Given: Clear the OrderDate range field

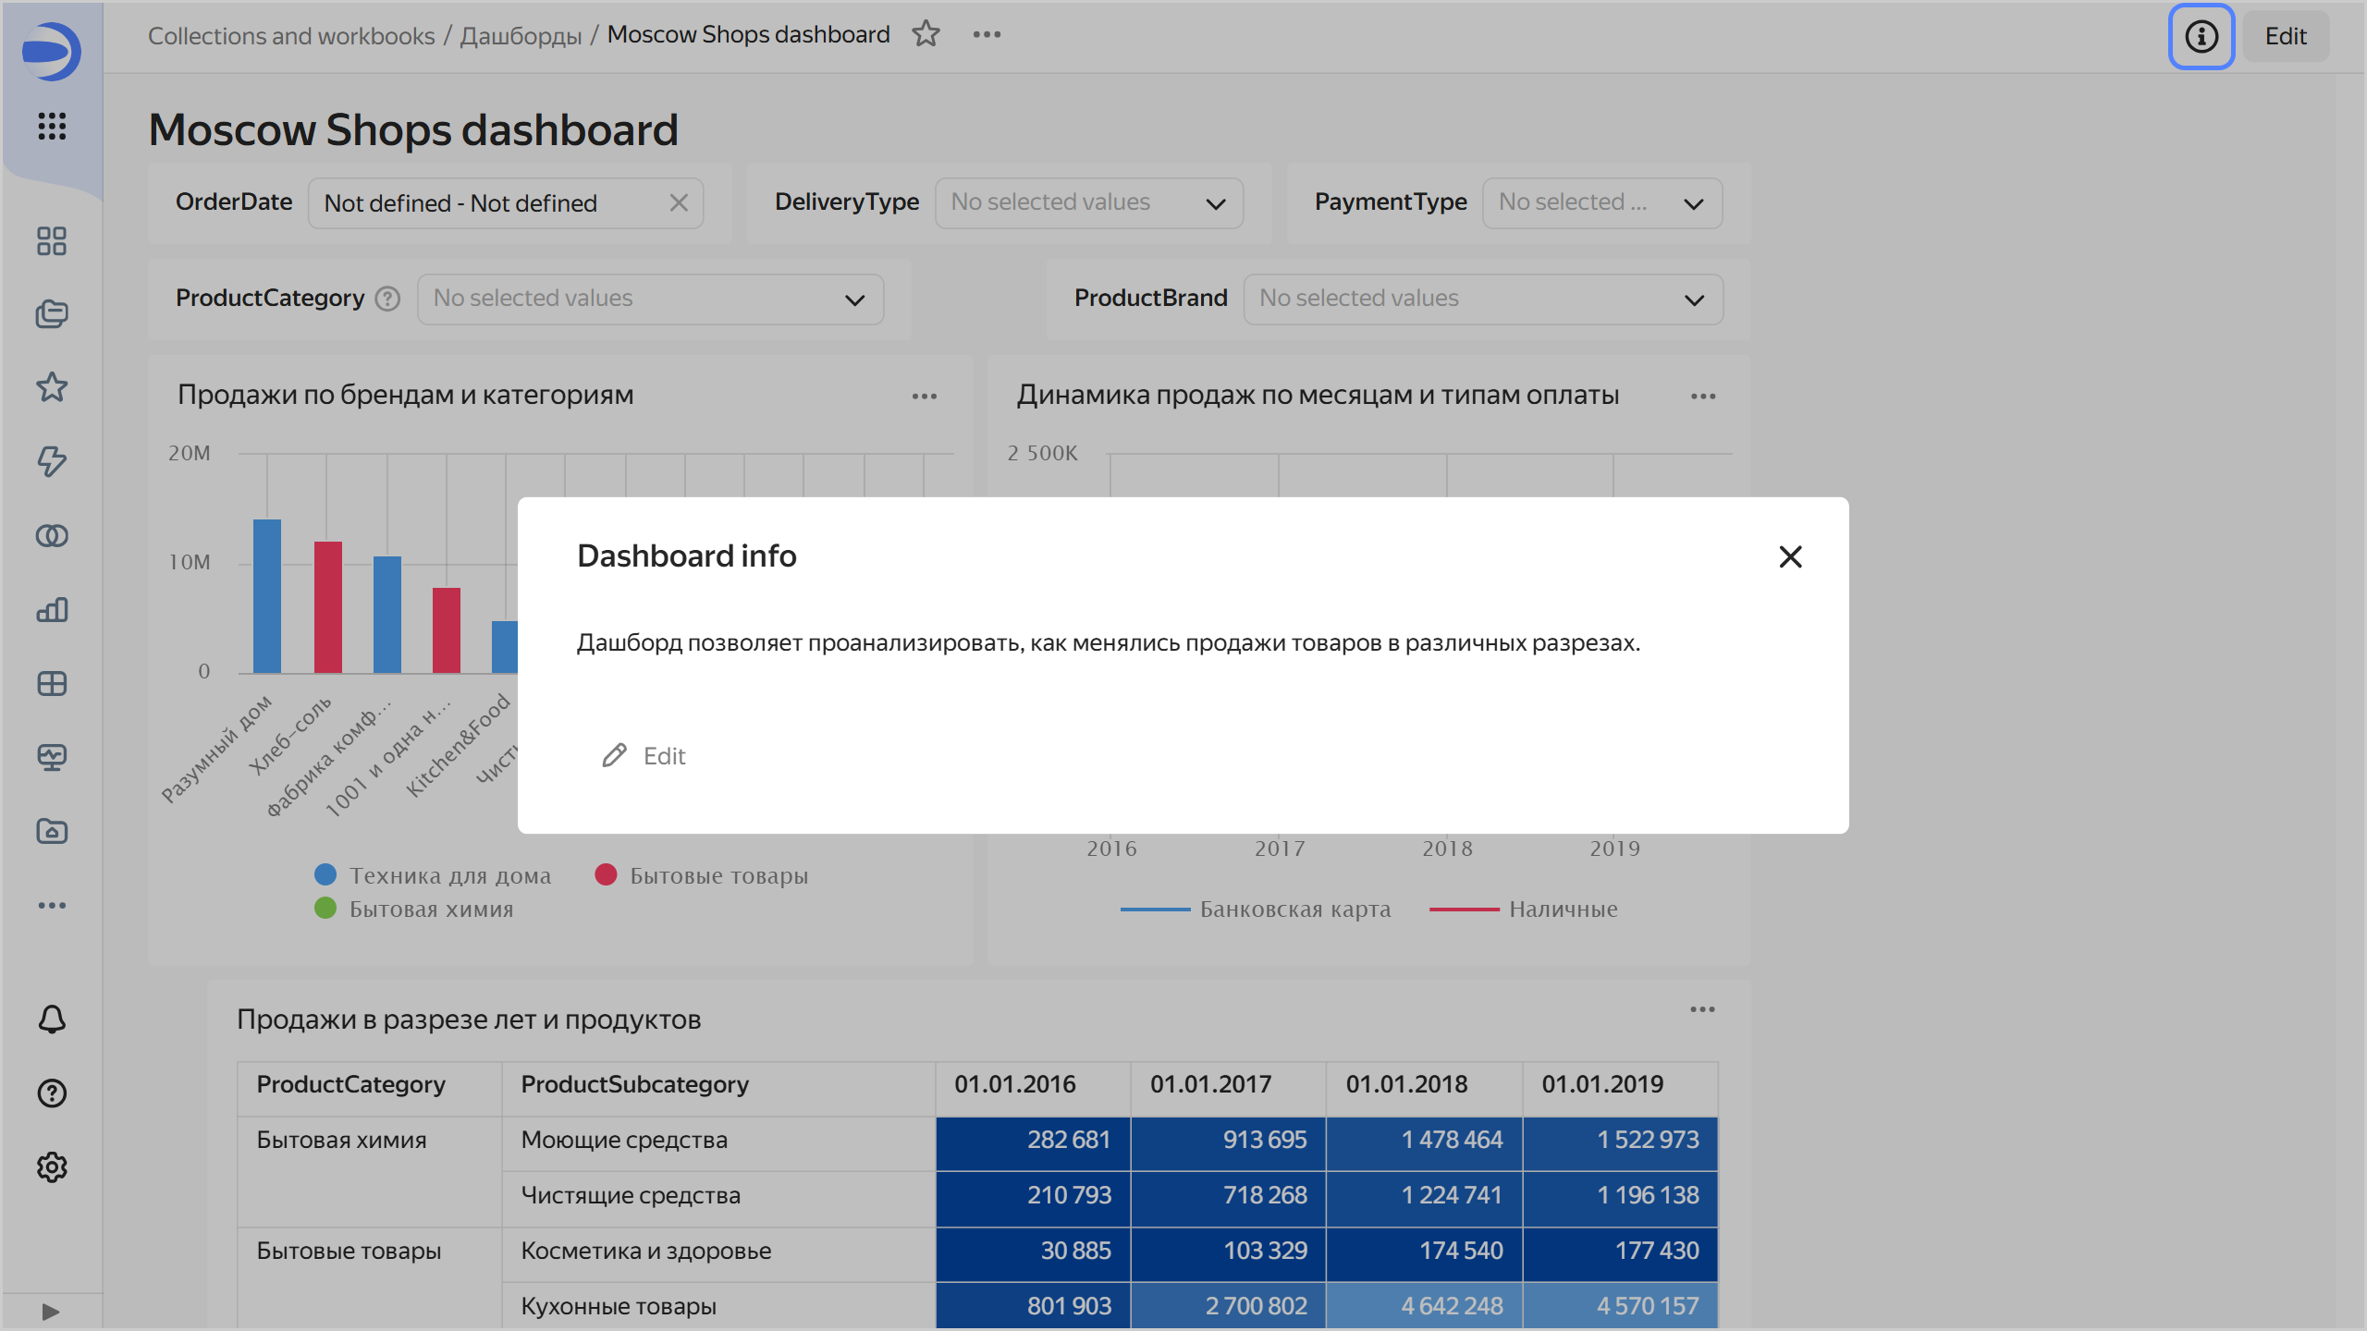Looking at the screenshot, I should 679,203.
